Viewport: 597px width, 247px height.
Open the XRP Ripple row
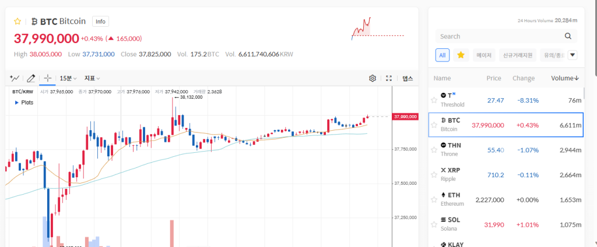(x=505, y=174)
